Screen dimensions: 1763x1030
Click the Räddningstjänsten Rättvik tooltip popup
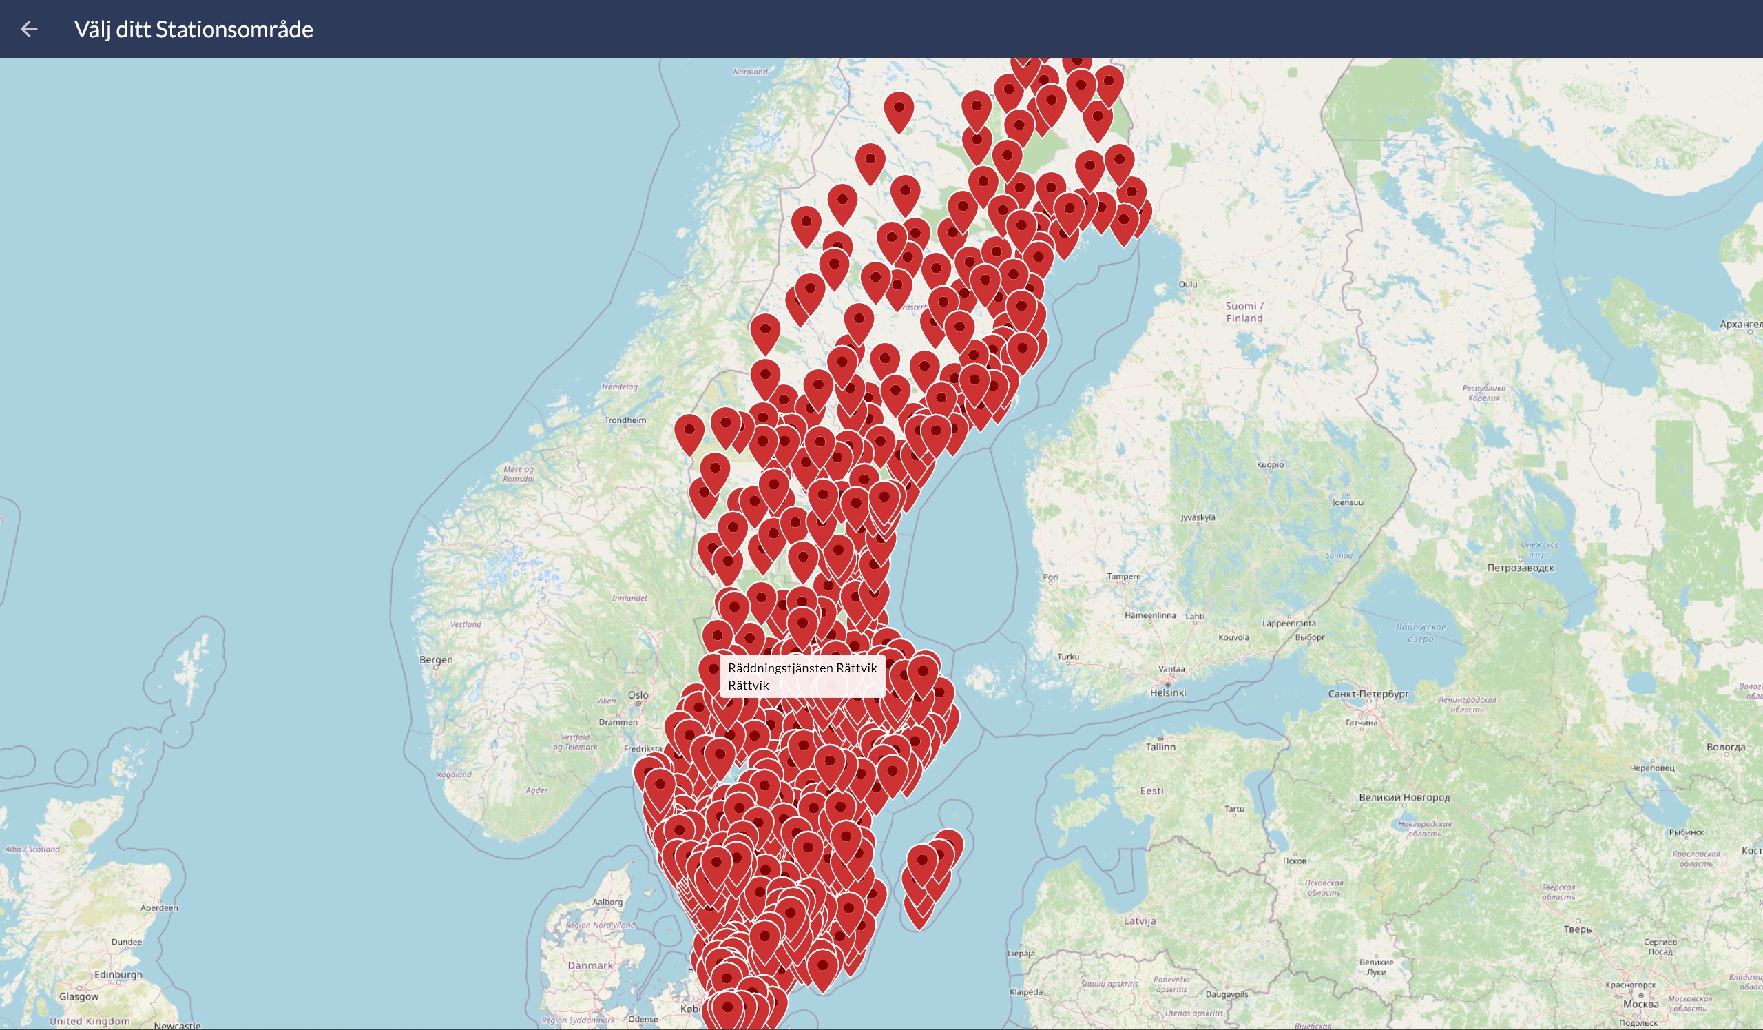point(802,676)
